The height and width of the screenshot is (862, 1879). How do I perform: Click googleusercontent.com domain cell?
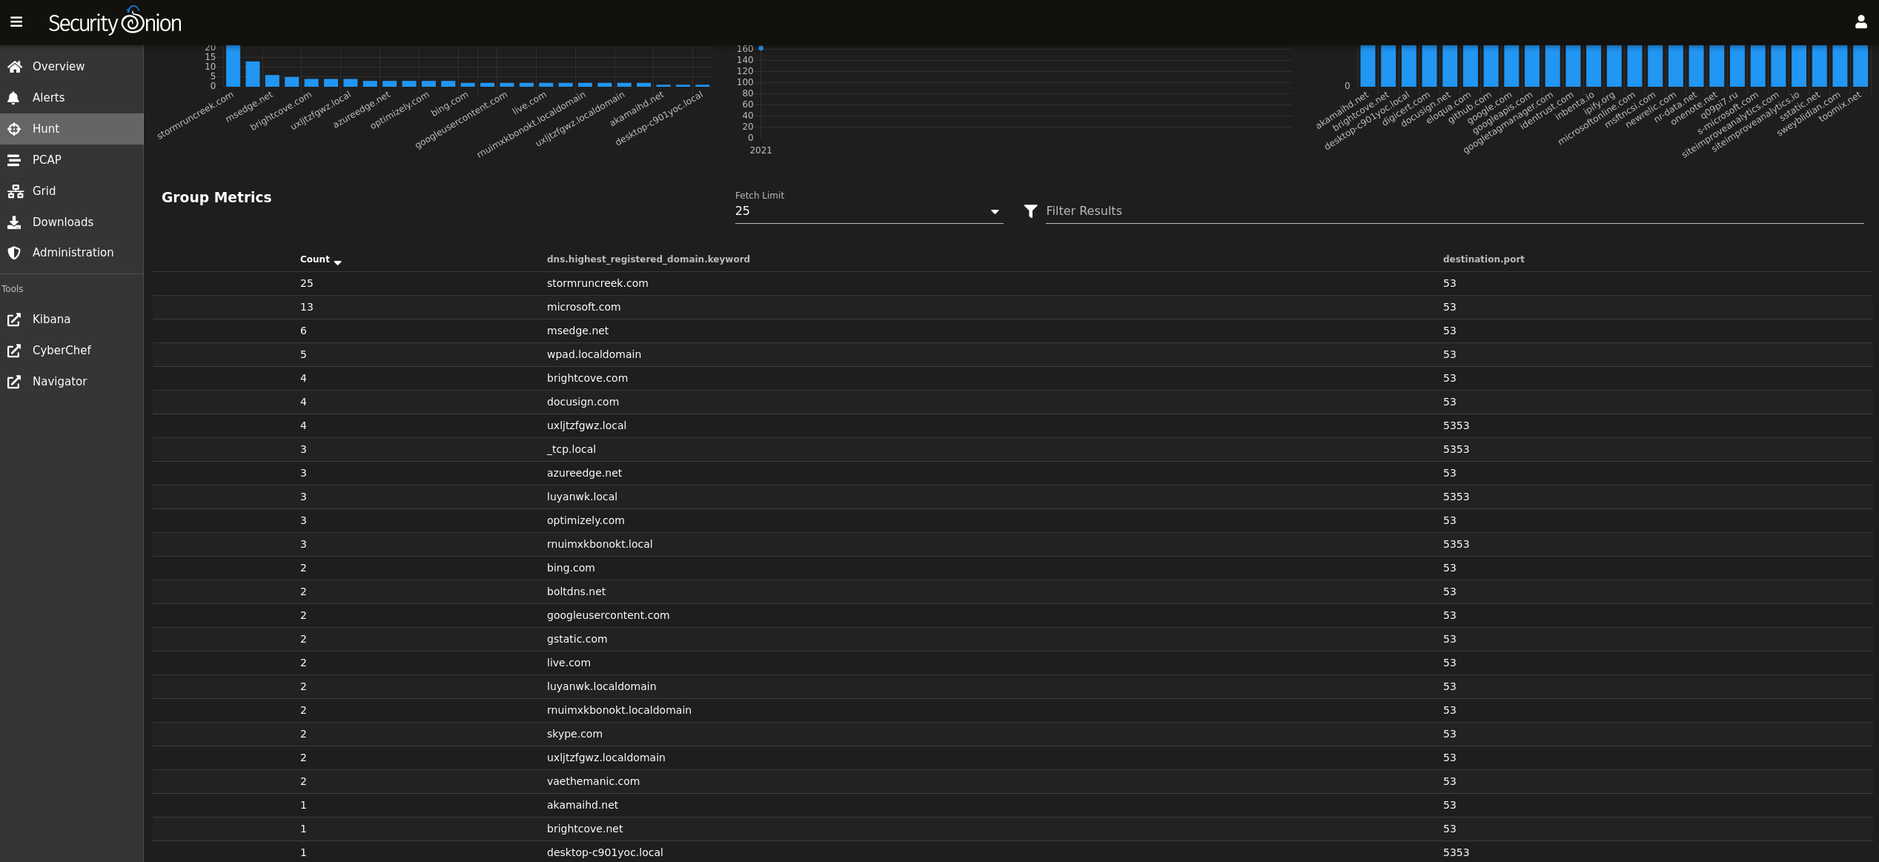(x=608, y=615)
